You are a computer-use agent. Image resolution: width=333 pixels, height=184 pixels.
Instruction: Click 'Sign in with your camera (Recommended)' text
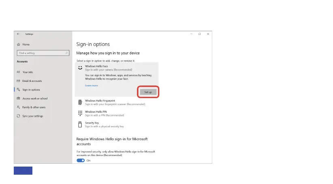point(109,70)
